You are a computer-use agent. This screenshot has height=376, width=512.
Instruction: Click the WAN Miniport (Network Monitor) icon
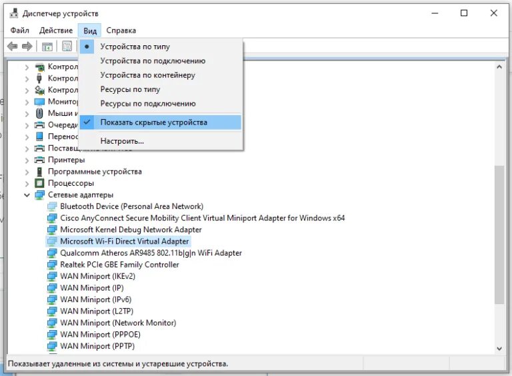coord(52,323)
